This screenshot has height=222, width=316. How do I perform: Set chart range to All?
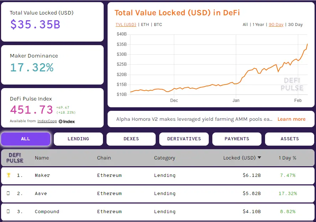pos(245,25)
